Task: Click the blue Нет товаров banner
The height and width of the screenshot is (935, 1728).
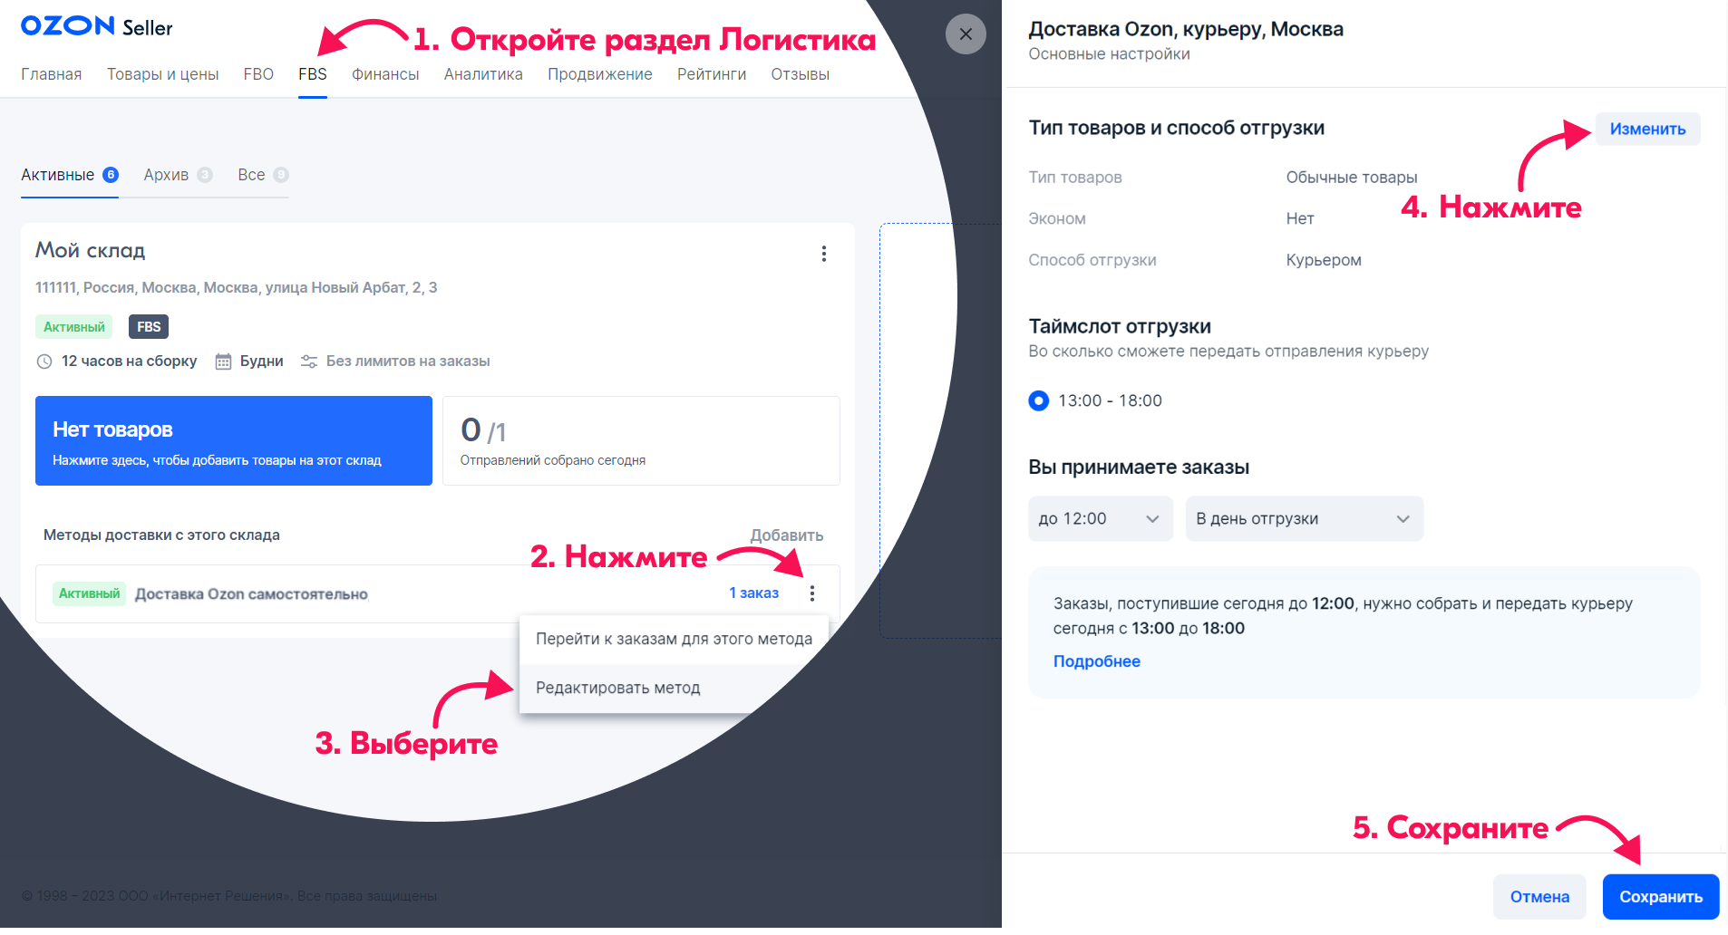Action: tap(234, 440)
